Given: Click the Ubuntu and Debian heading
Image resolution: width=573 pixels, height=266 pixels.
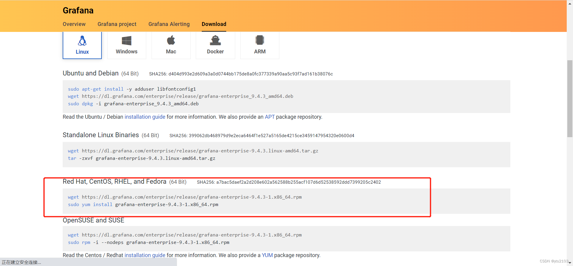Looking at the screenshot, I should [x=90, y=73].
